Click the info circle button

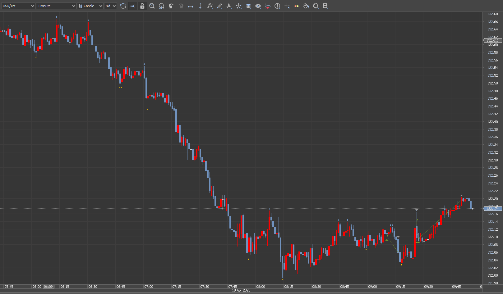point(277,6)
